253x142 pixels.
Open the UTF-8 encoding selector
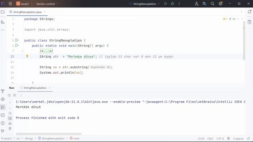[220, 138]
